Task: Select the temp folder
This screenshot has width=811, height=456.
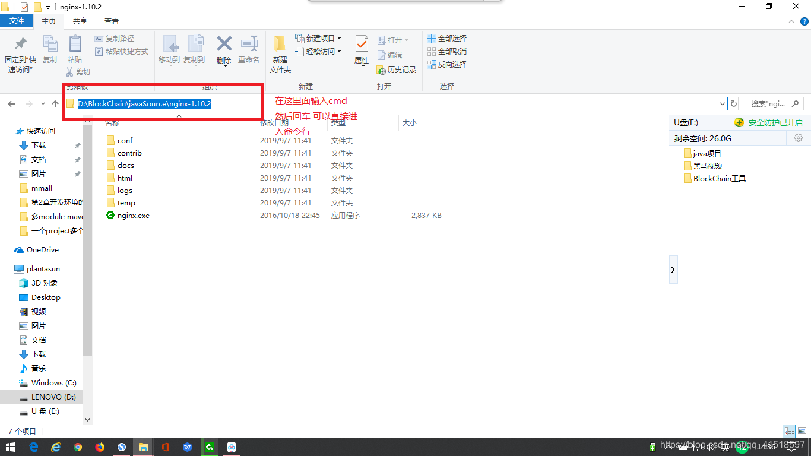Action: click(x=126, y=203)
